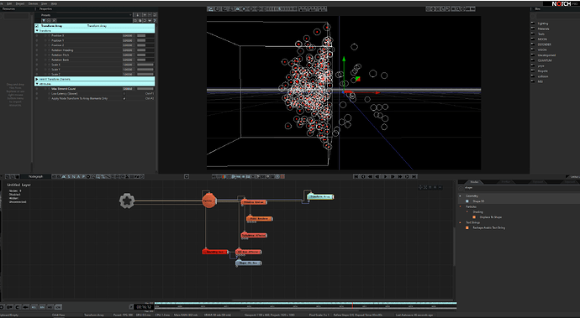Click the filter funnel icon in Properties

coord(44,20)
